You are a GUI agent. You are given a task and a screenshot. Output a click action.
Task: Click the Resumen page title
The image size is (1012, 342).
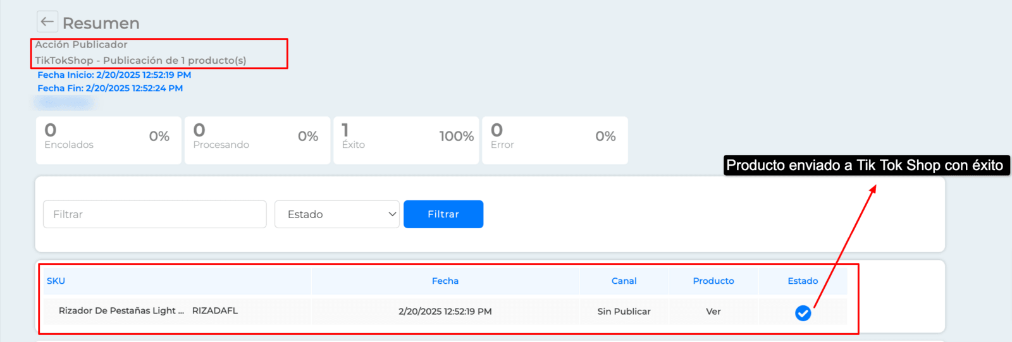[x=101, y=23]
